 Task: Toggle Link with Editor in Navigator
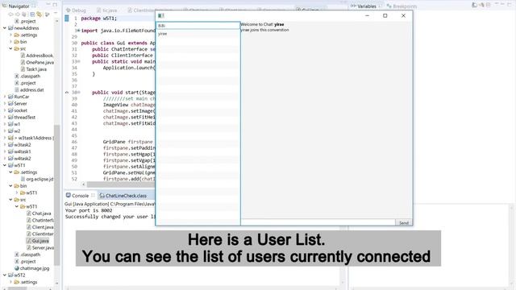click(40, 14)
